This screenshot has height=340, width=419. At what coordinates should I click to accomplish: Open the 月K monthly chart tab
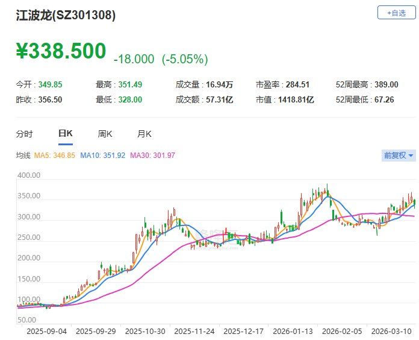(144, 133)
